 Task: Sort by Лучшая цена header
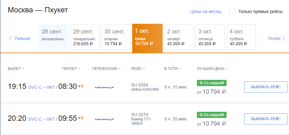[x=212, y=69]
